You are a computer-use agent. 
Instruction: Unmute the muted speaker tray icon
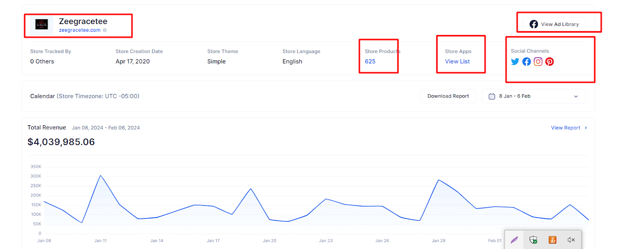tap(571, 240)
